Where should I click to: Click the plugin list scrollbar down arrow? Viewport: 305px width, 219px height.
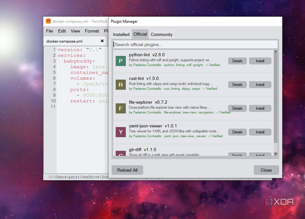point(276,154)
